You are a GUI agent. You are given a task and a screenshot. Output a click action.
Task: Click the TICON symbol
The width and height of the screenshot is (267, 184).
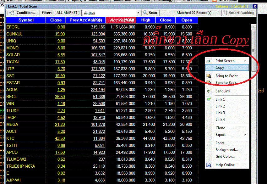[x=13, y=62]
